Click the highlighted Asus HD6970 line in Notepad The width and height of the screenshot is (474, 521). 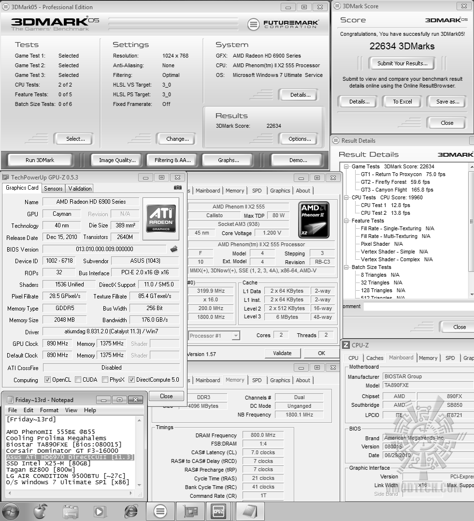tap(70, 457)
